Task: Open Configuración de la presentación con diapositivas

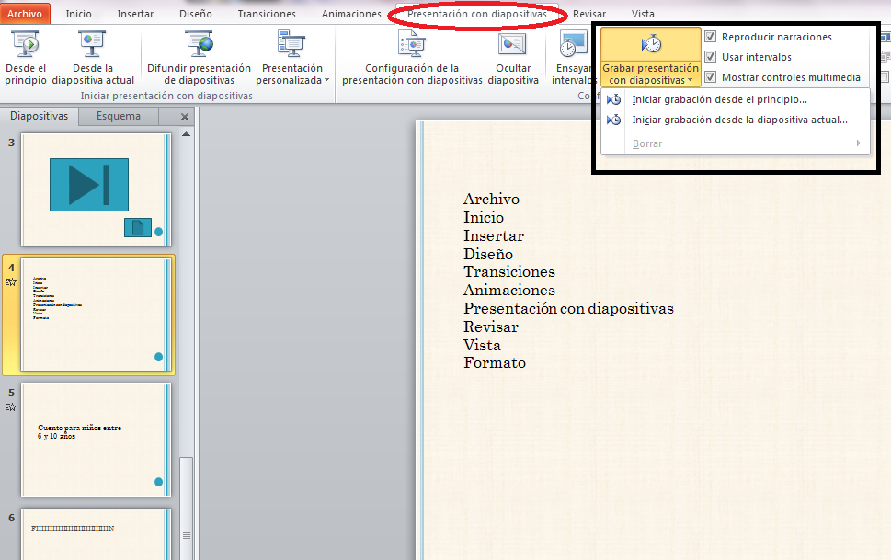Action: [x=412, y=57]
